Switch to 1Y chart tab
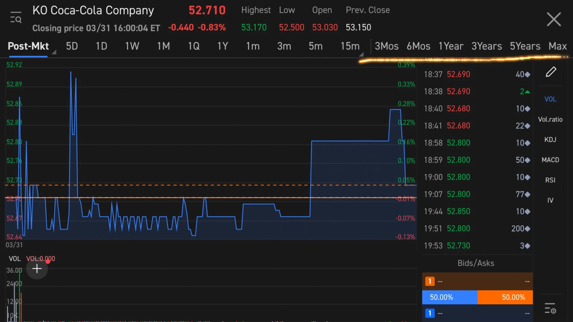Viewport: 573px width, 322px height. [223, 46]
